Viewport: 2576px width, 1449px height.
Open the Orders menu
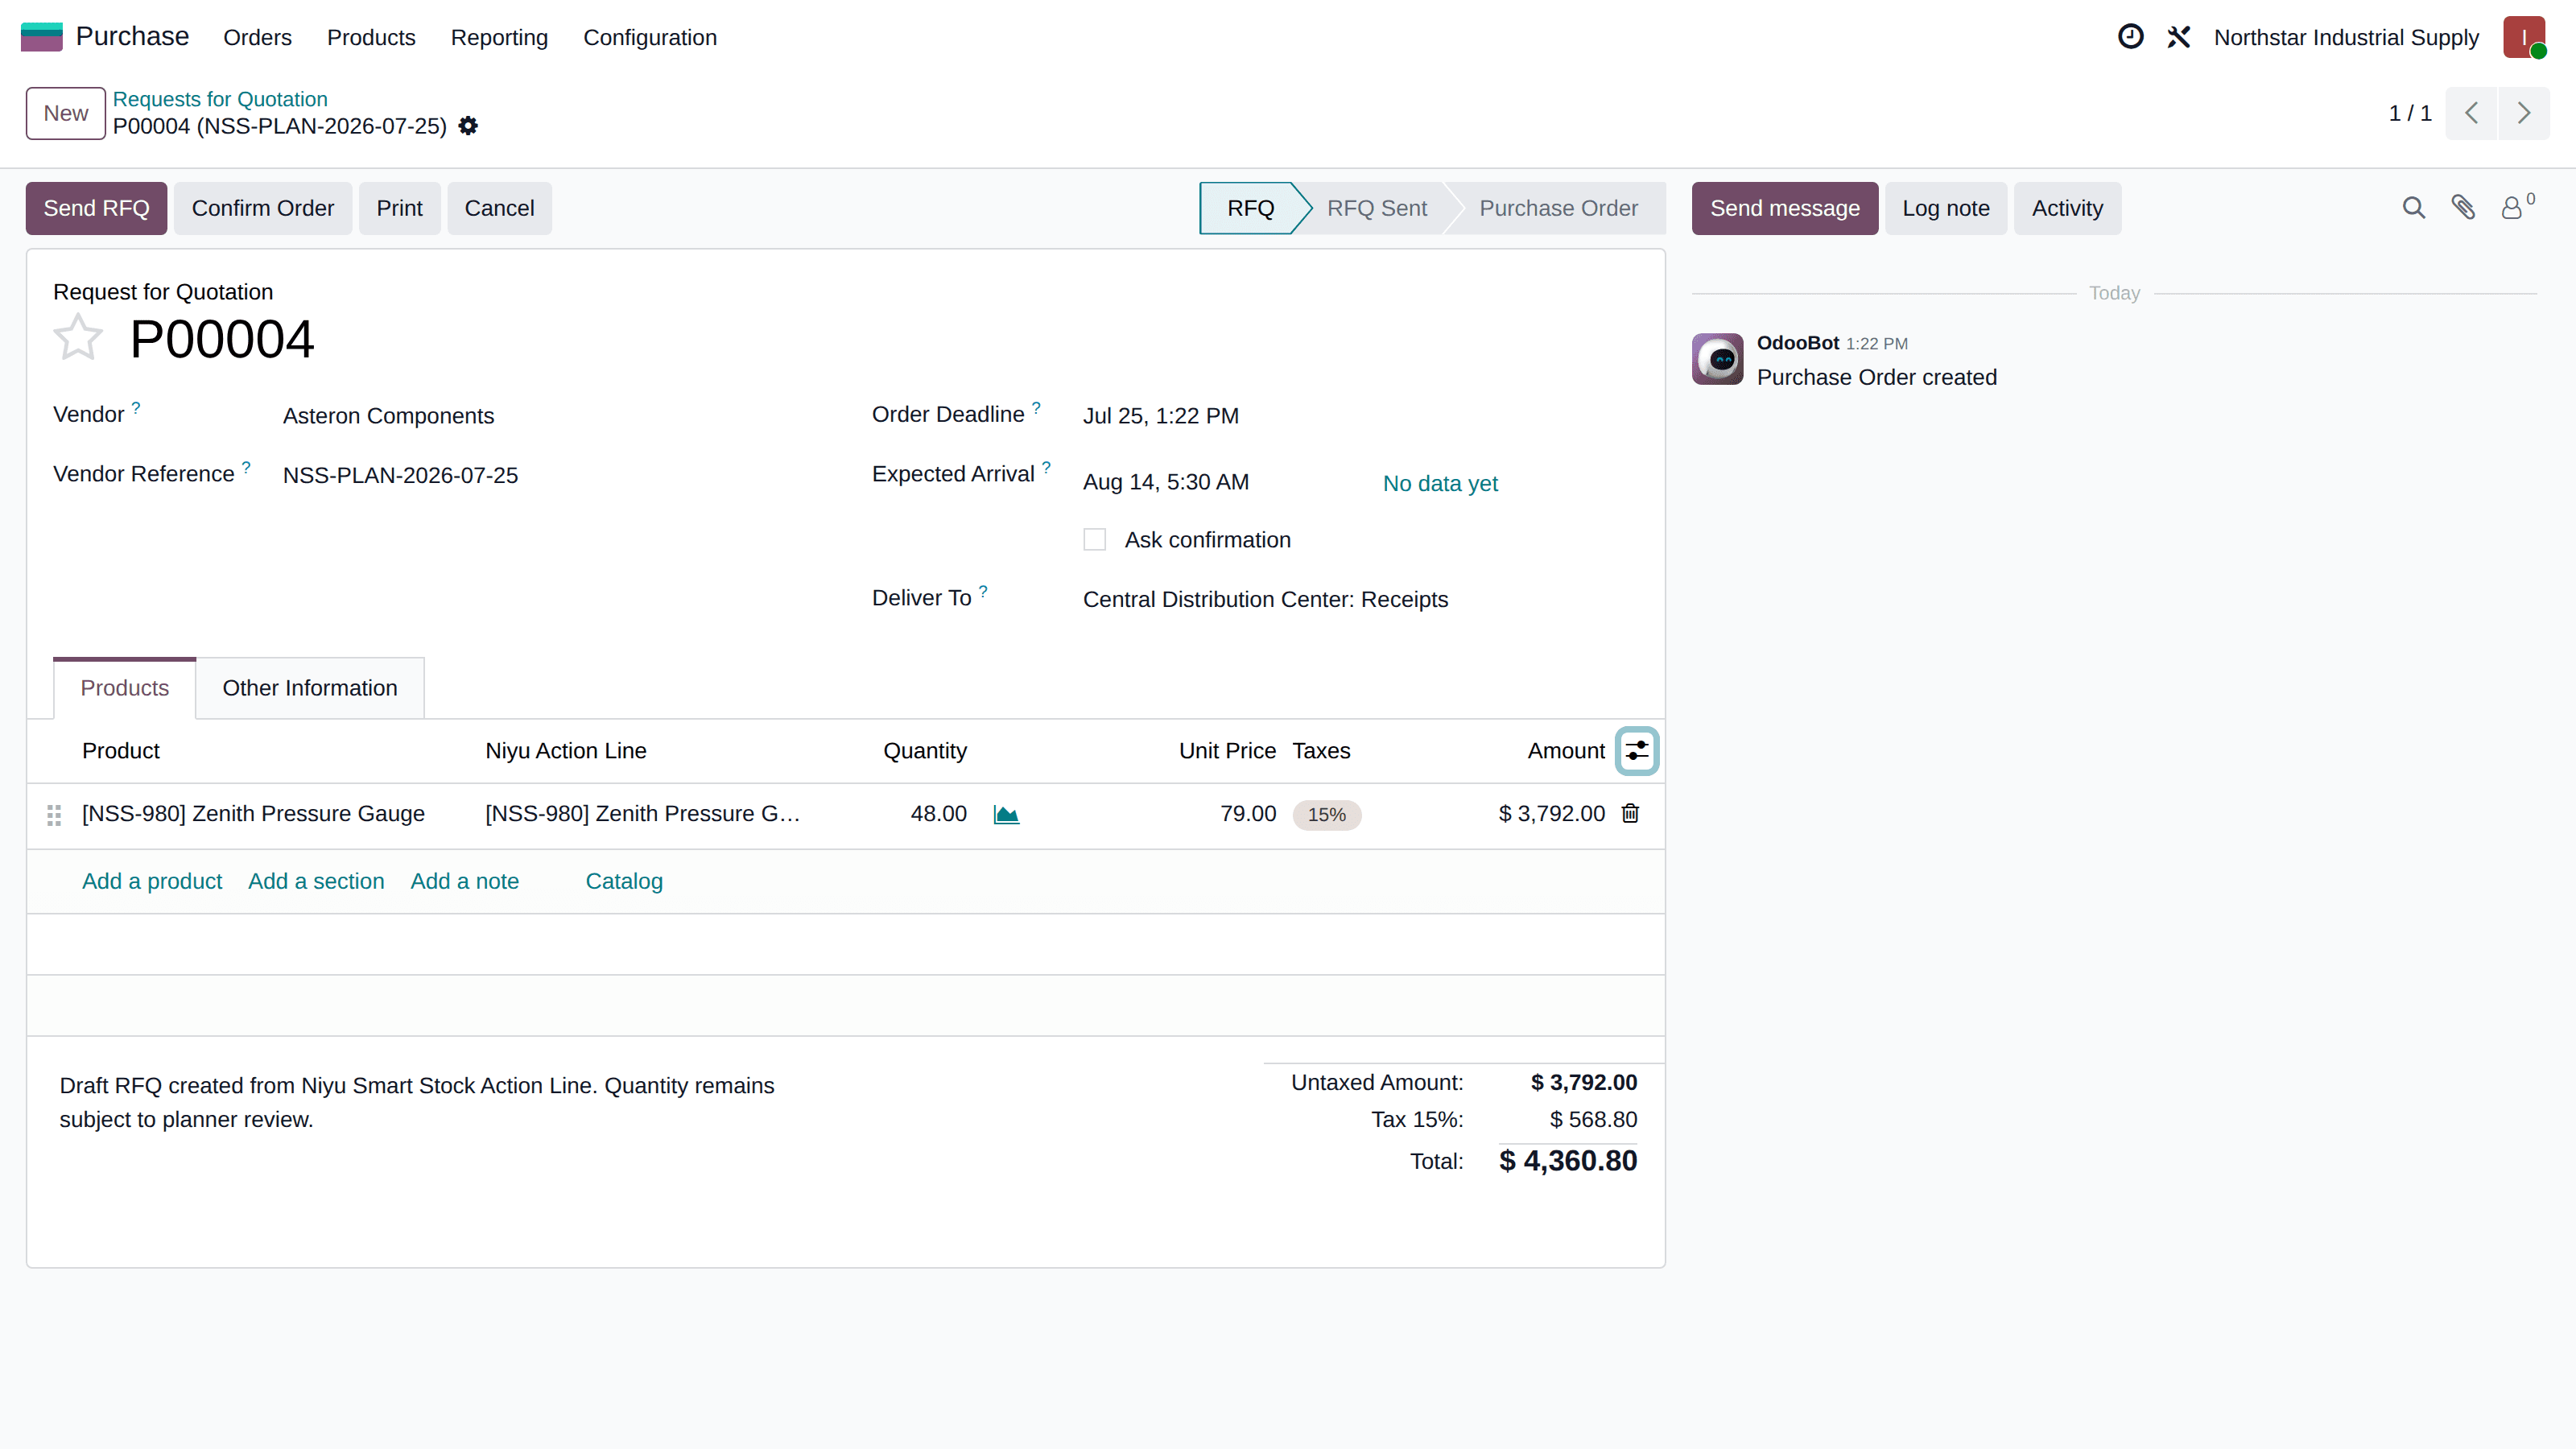pos(257,37)
